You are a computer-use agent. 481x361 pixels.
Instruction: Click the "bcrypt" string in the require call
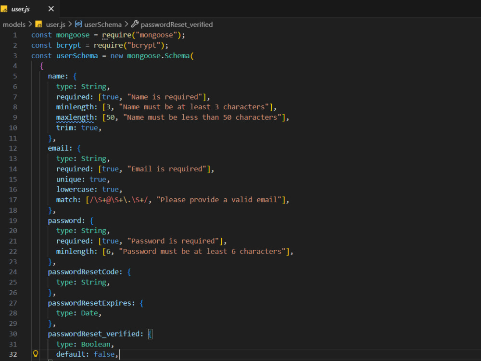click(144, 45)
